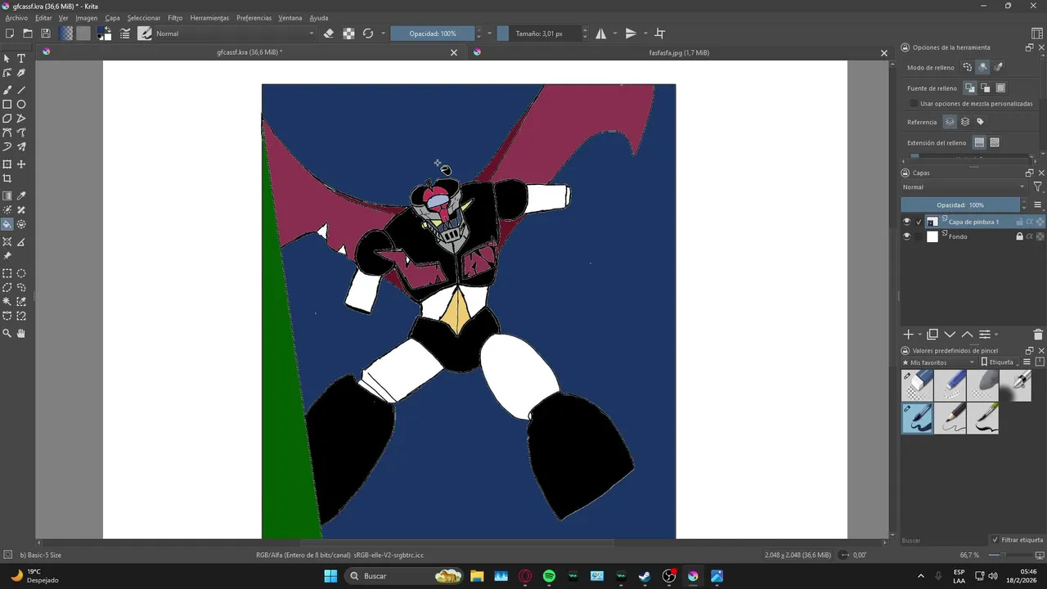Screen dimensions: 1047x589
Task: Select the Fill bucket tool
Action: 7,224
